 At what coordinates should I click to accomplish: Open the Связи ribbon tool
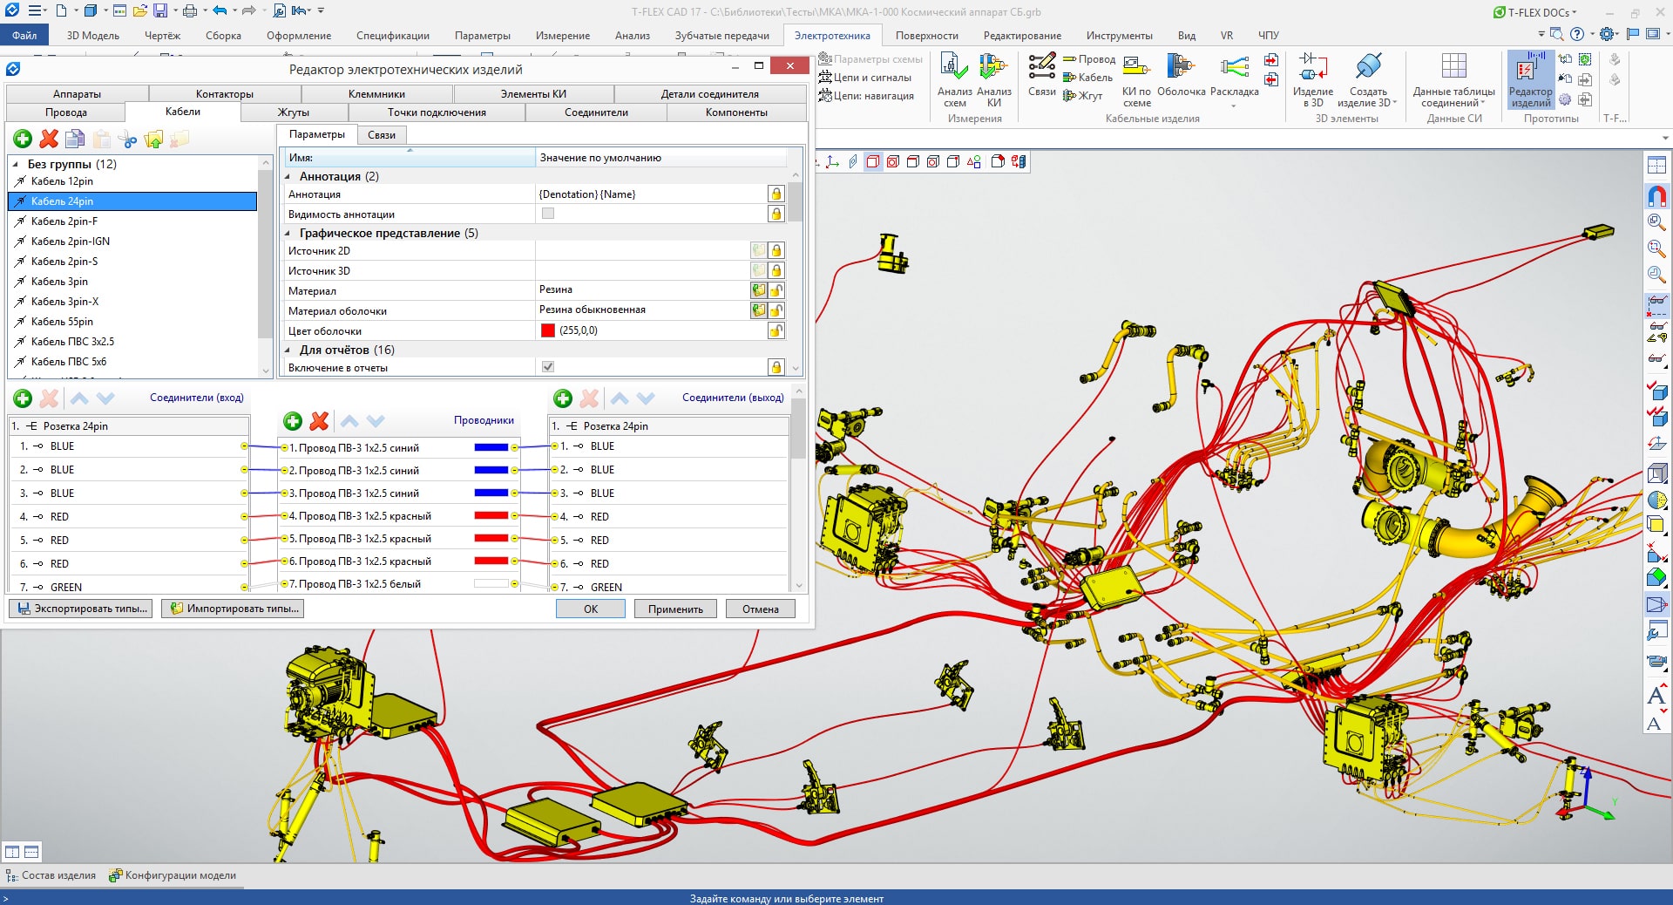(x=1041, y=74)
